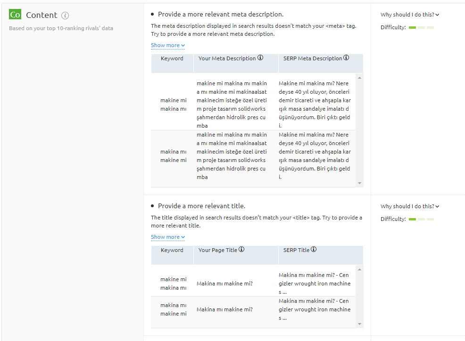Click the Keyword header in meta description table
The height and width of the screenshot is (341, 465).
[172, 58]
